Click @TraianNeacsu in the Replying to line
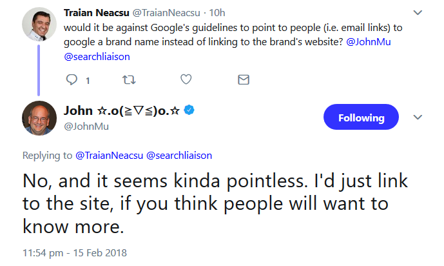444x266 pixels. tap(109, 156)
